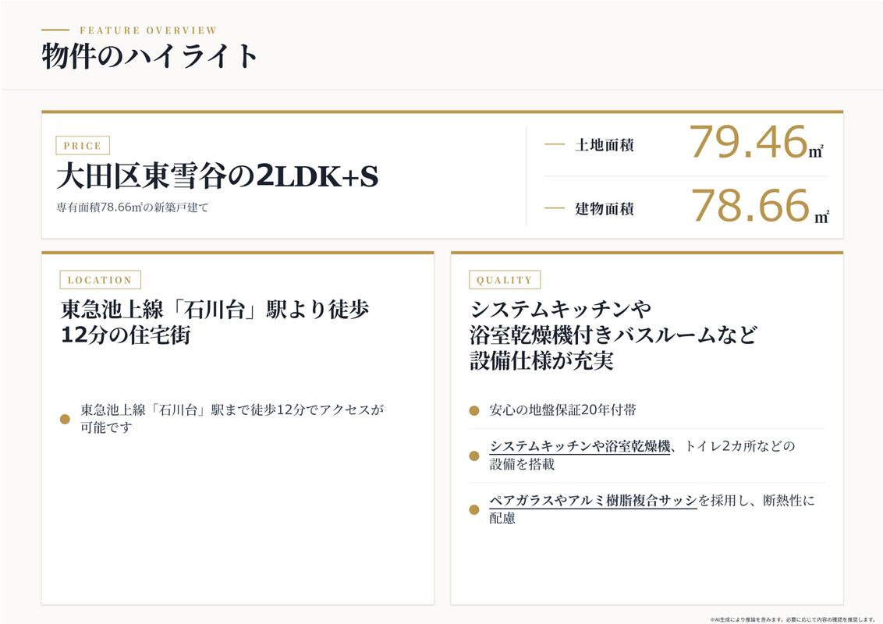The image size is (883, 624).
Task: Select the underlined システムキッチンや浴室乾燥機 link
Action: [580, 447]
